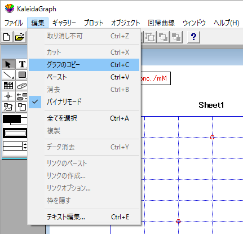This screenshot has width=243, height=234.
Task: Click the 消去 menu entry
Action: pos(84,90)
